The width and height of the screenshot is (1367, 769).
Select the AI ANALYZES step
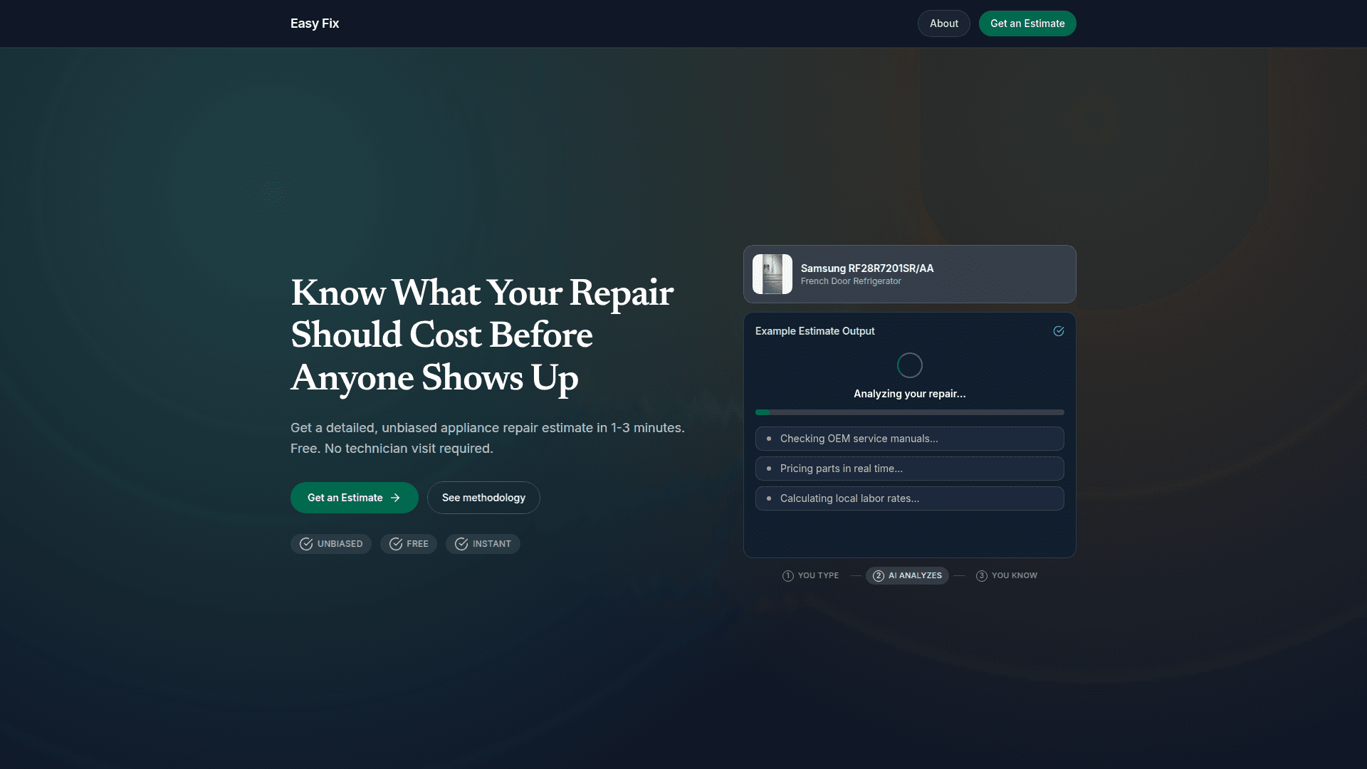[907, 575]
